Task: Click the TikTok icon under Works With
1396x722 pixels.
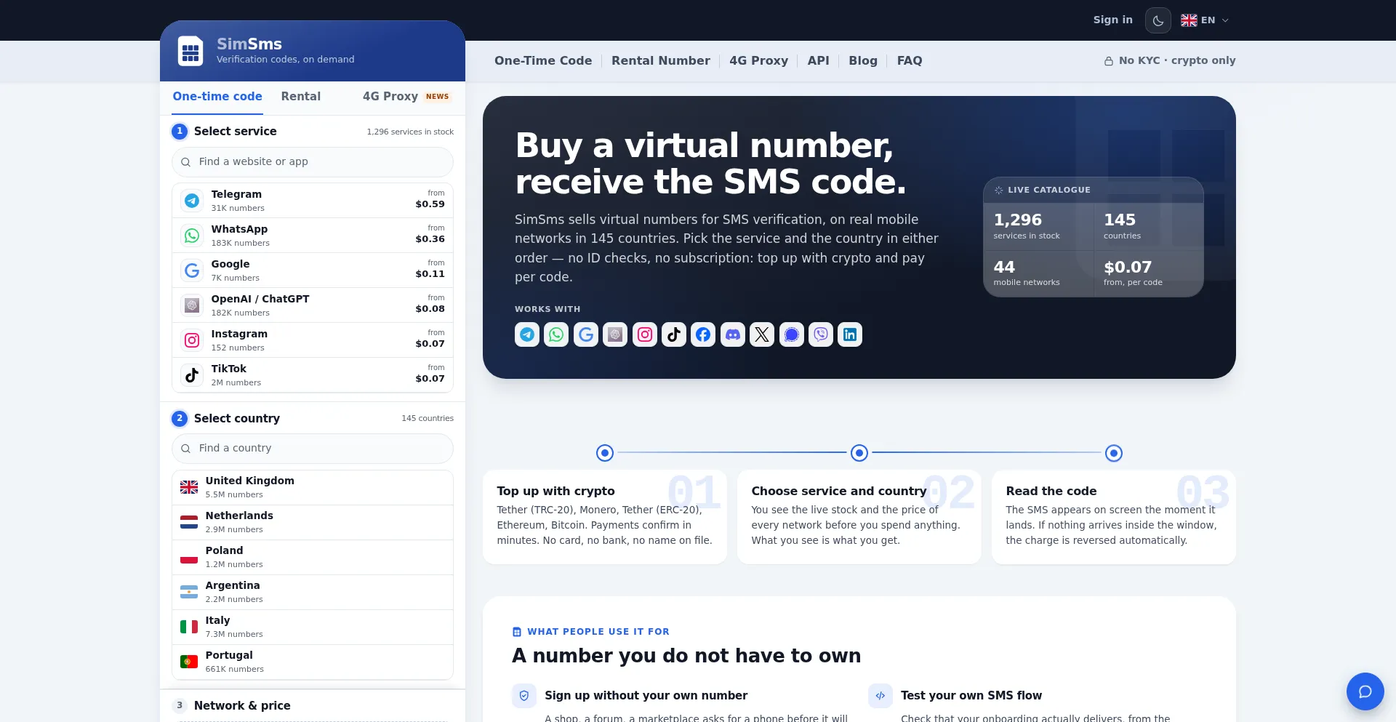Action: pyautogui.click(x=674, y=334)
